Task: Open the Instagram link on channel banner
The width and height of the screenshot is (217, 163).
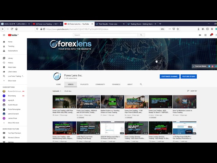Action: point(212,66)
